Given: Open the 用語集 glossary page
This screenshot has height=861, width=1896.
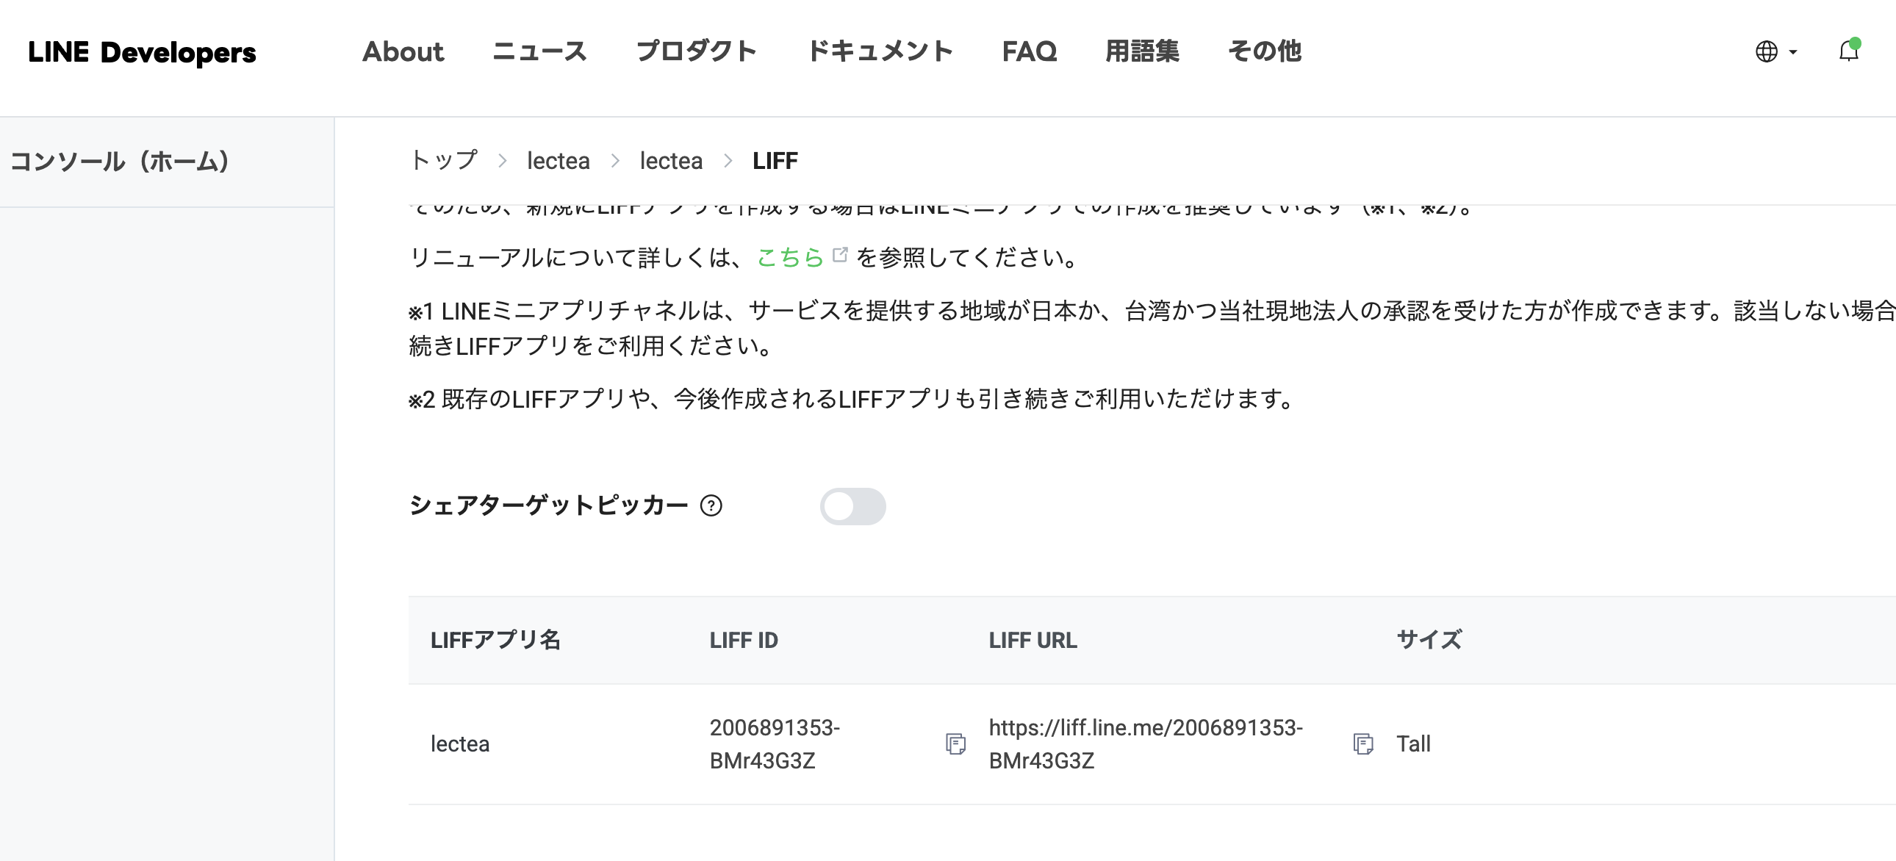Looking at the screenshot, I should tap(1141, 51).
